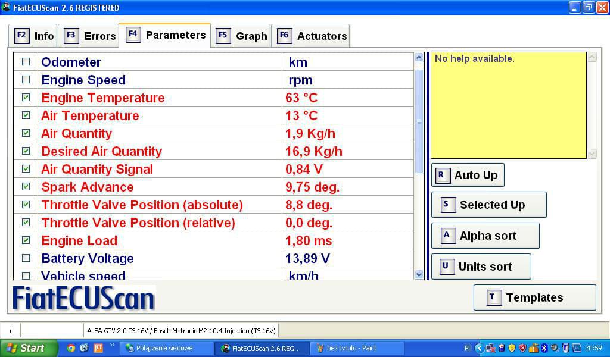610x357 pixels.
Task: Uncheck the Spark Advance checkbox
Action: pyautogui.click(x=26, y=186)
